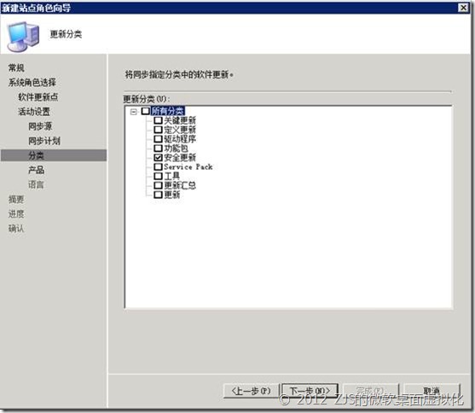The width and height of the screenshot is (475, 413).
Task: Select the 驱动程序 tree label
Action: [180, 139]
